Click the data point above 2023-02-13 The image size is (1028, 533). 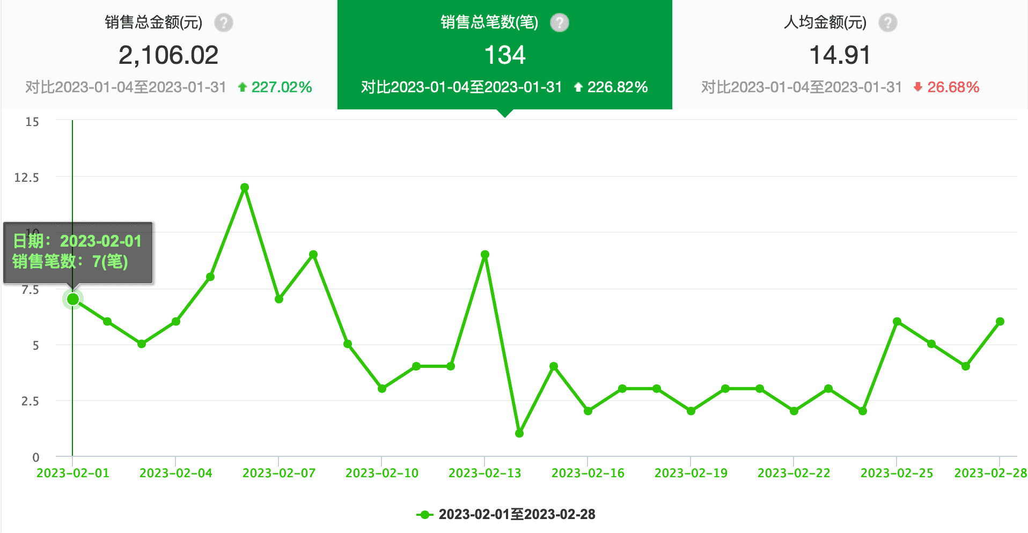[485, 255]
